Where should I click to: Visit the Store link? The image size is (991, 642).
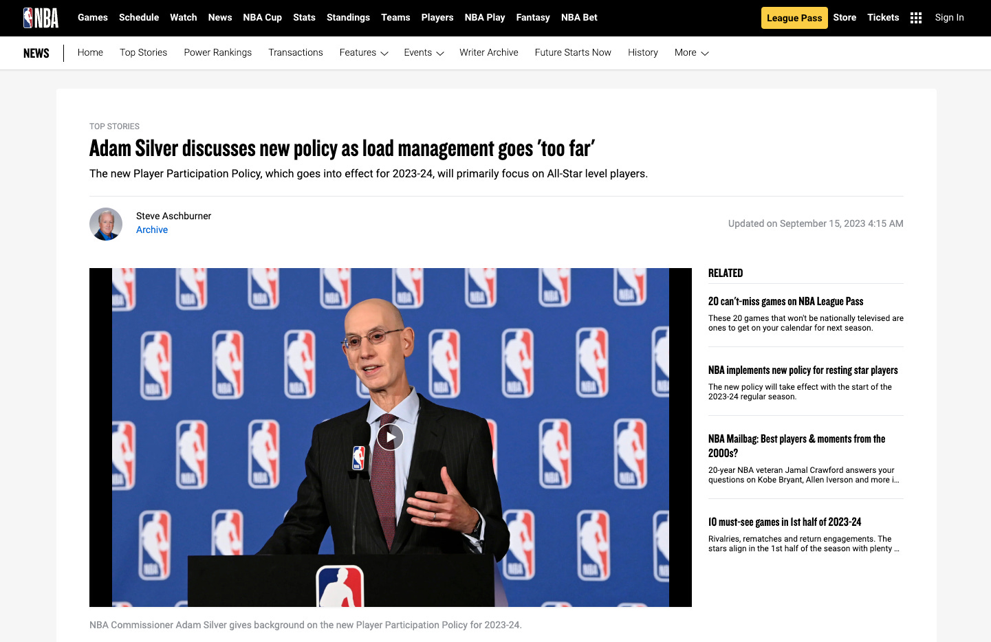point(845,18)
